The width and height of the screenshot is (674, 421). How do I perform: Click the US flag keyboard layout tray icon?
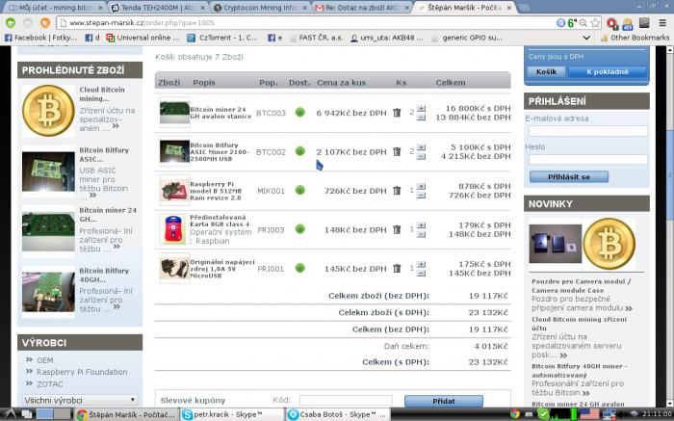589,414
